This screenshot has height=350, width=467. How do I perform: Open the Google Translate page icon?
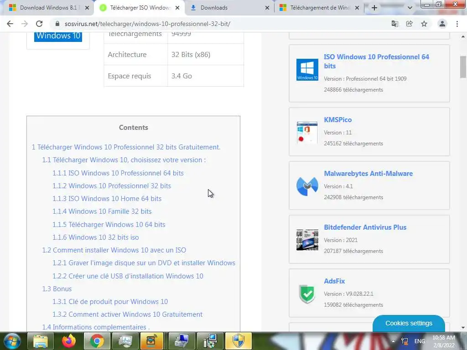pyautogui.click(x=394, y=24)
